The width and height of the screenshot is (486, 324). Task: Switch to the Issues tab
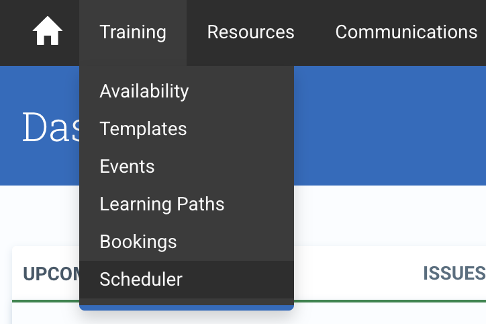[454, 274]
